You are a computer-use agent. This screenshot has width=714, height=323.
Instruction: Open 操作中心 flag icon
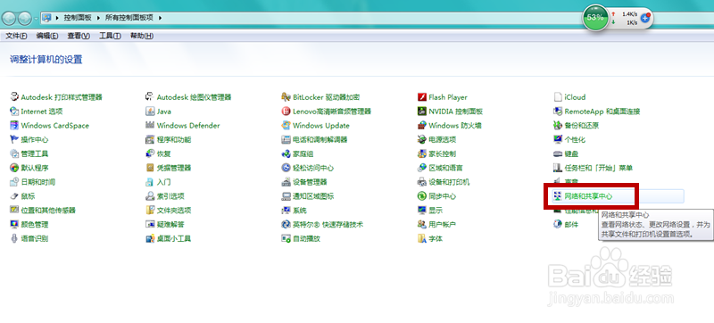coord(14,139)
